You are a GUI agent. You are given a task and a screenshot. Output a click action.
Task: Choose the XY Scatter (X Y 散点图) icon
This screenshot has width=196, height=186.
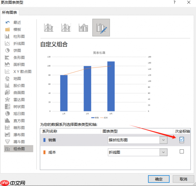point(7,71)
